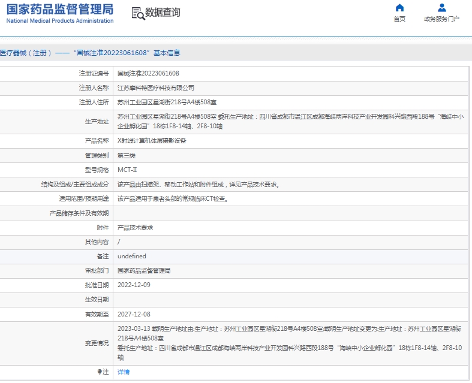Click the 注册人住所 row label
Viewport: 472px width, 383px height.
point(94,102)
